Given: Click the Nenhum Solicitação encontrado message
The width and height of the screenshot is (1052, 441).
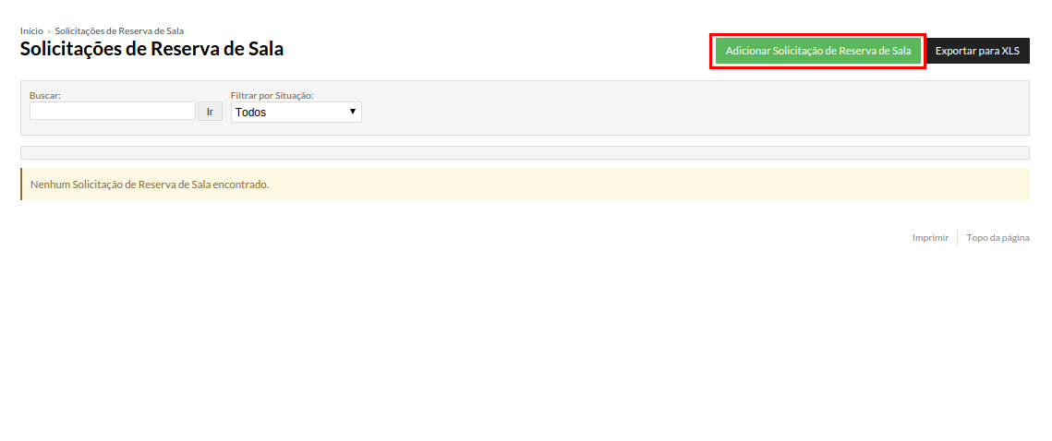Looking at the screenshot, I should [150, 185].
